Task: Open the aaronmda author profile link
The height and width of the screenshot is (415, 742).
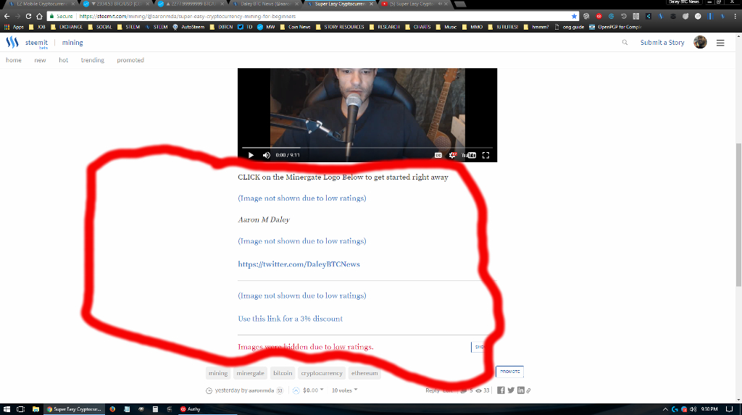Action: tap(261, 390)
